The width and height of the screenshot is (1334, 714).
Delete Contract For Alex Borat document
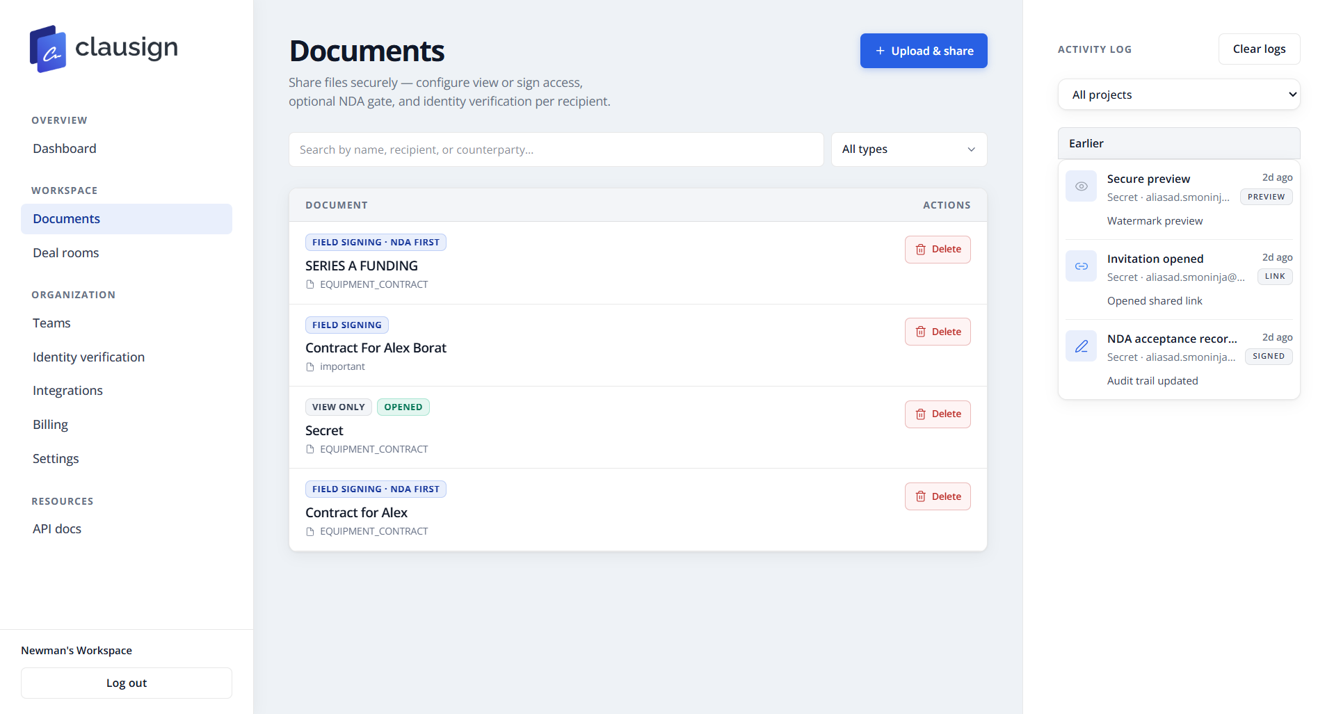(938, 332)
